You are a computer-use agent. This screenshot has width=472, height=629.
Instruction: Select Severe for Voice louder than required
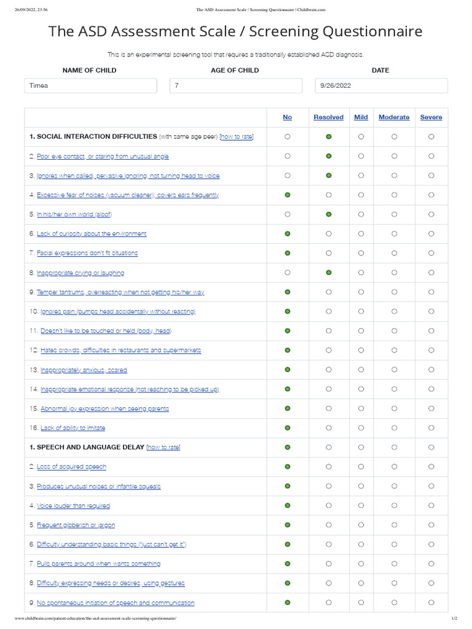click(431, 506)
